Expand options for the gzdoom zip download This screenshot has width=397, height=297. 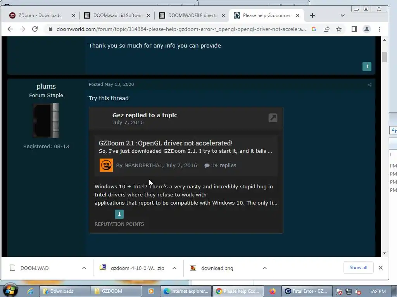pos(174,268)
